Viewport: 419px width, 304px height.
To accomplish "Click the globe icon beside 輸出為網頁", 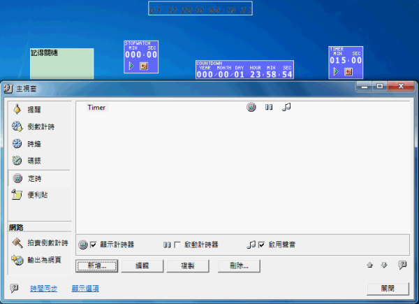I will click(17, 260).
